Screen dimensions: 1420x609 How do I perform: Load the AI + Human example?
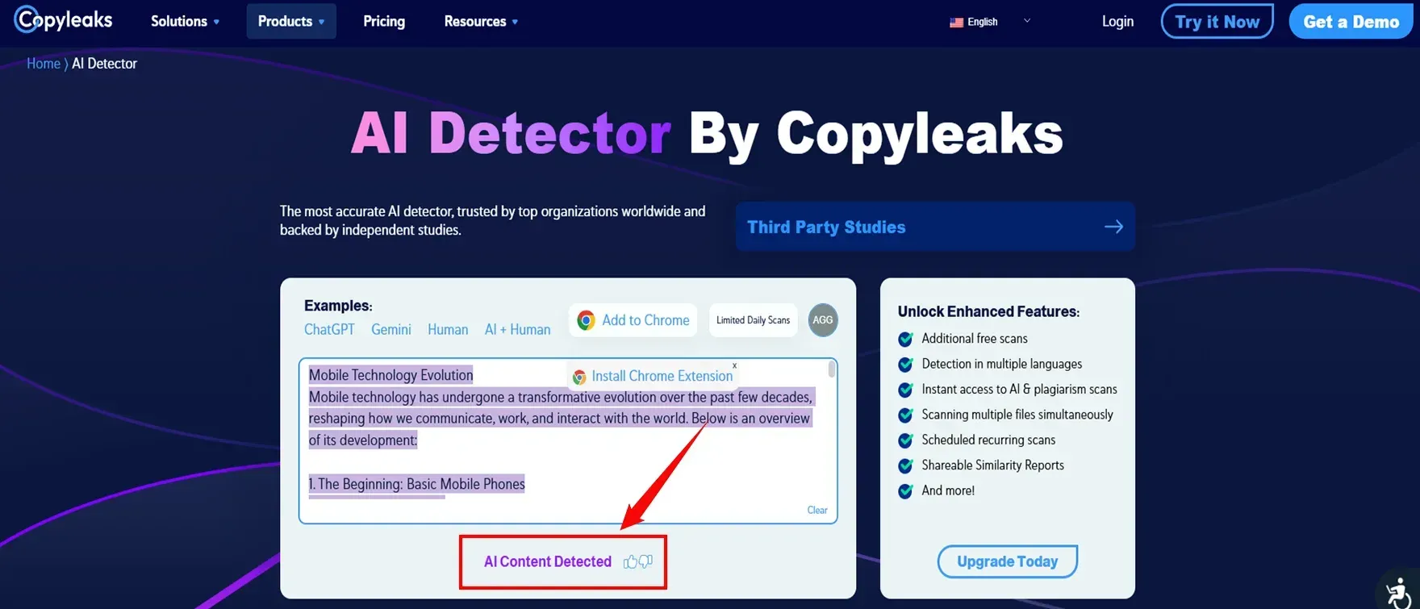(517, 329)
